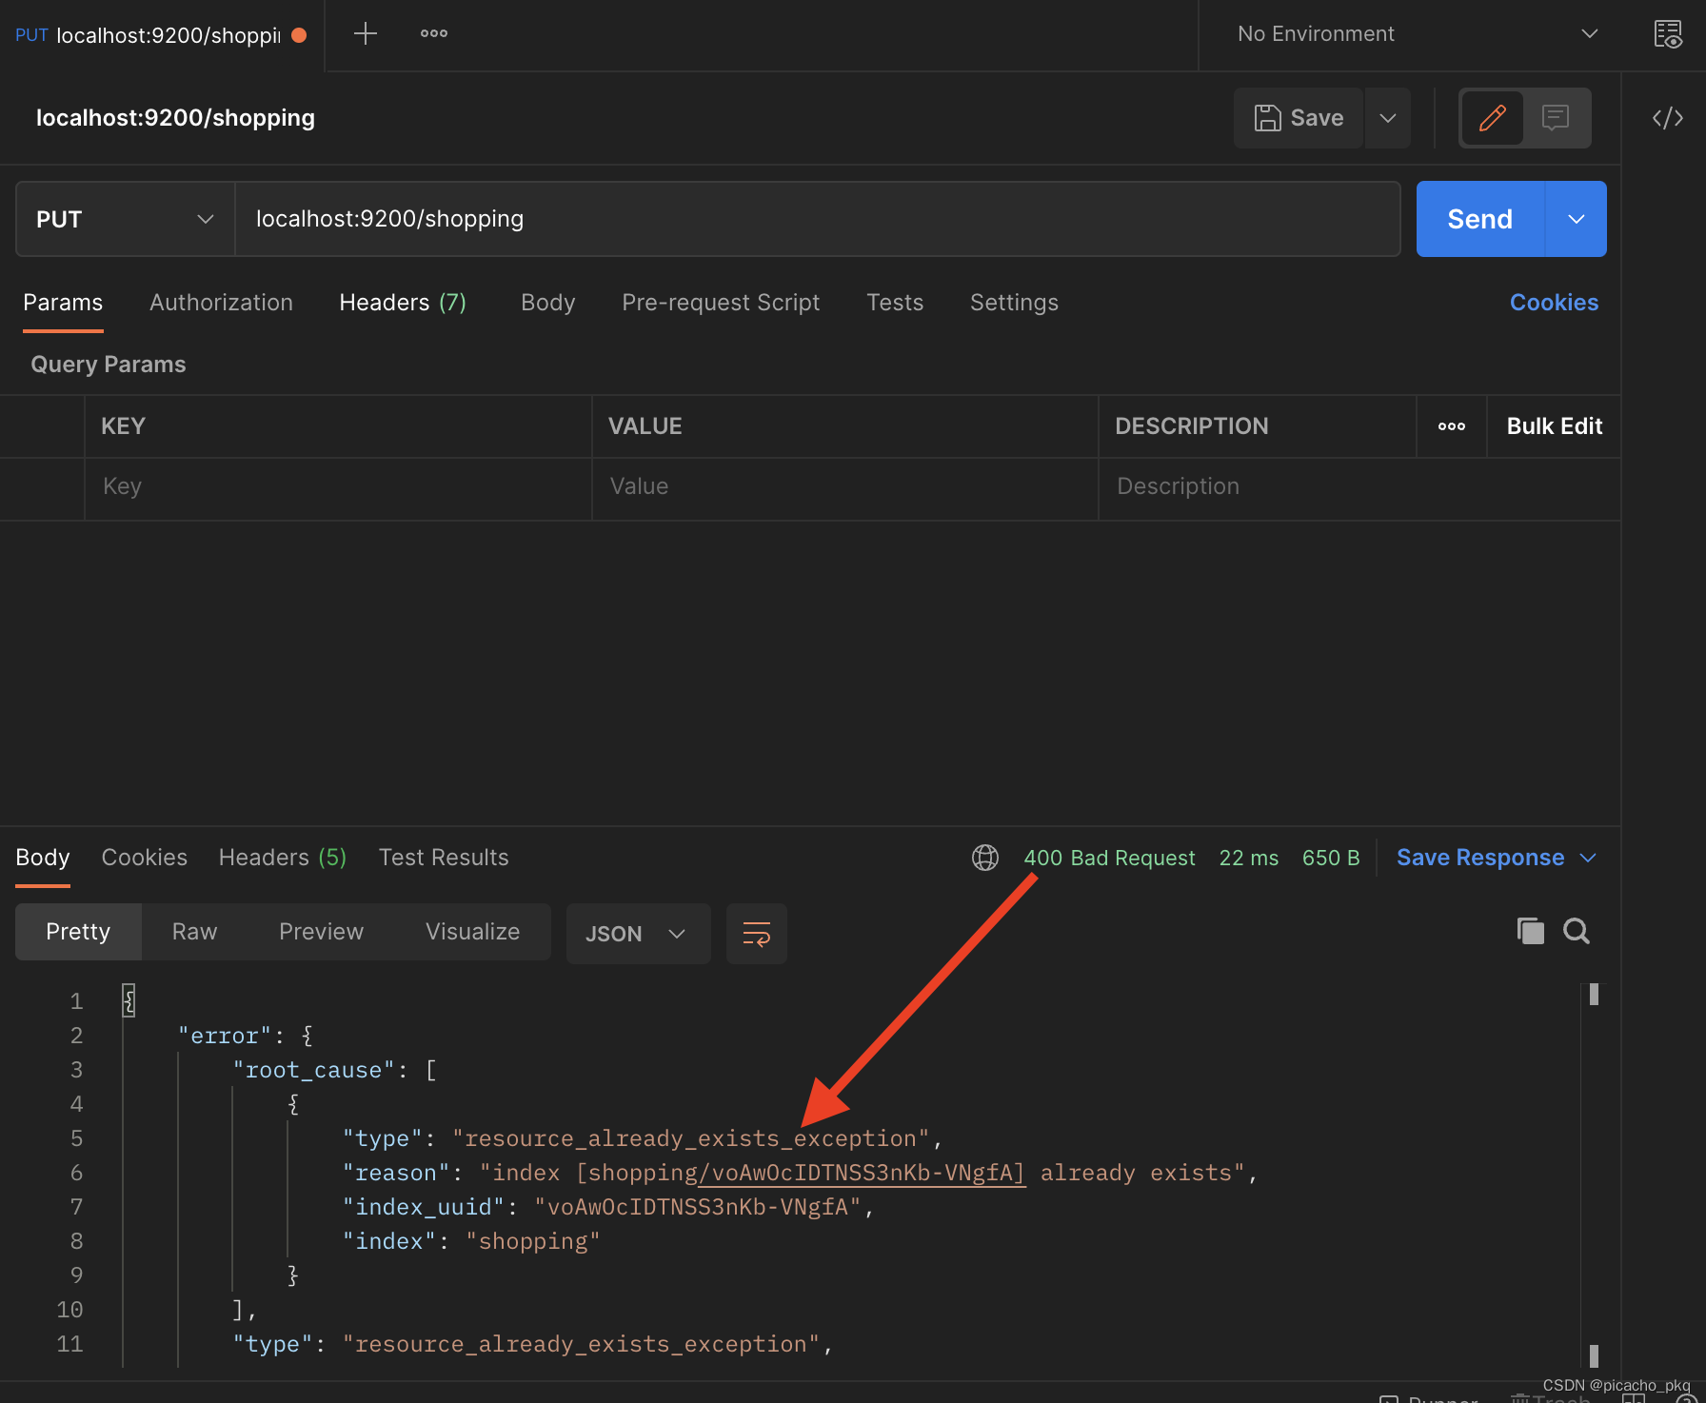1706x1403 pixels.
Task: Open the JSON format dropdown
Action: click(x=637, y=934)
